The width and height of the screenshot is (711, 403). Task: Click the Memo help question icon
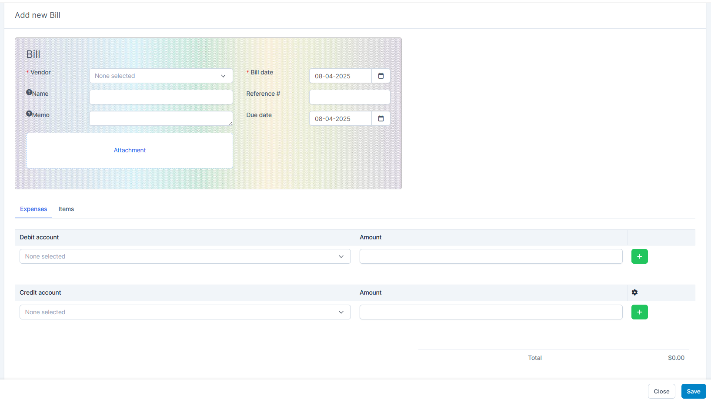[x=29, y=114]
